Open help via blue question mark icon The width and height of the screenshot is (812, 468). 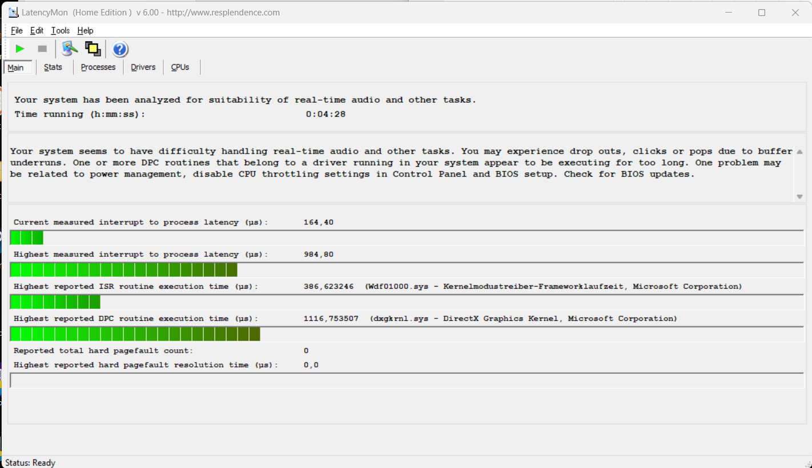pos(120,49)
